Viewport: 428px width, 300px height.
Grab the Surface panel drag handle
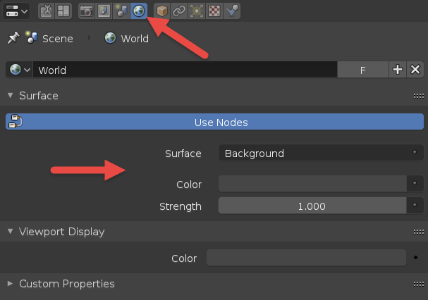419,96
